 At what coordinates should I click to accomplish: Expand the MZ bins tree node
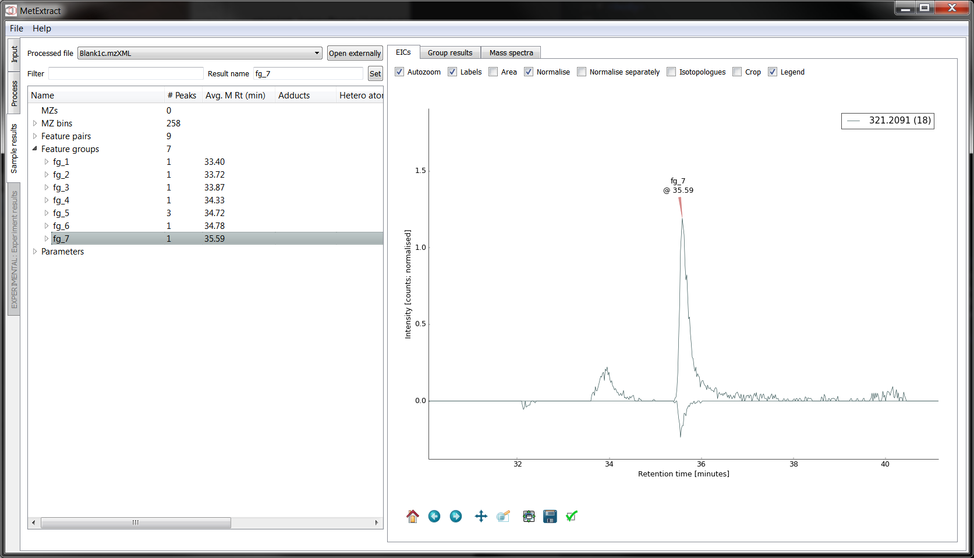(35, 123)
